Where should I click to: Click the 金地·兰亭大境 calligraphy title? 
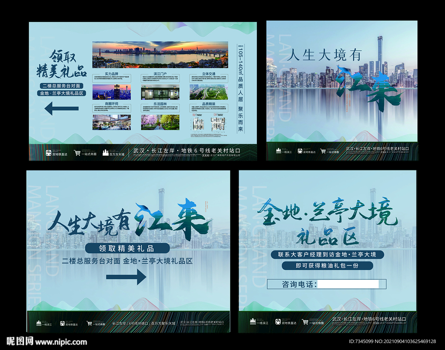pos(327,213)
